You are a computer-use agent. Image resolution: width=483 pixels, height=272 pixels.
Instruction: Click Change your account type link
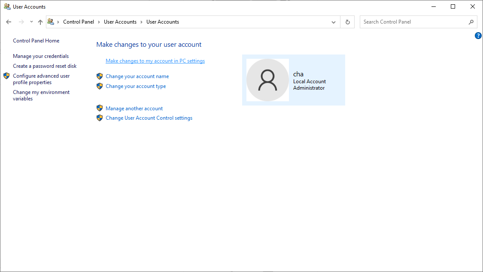[x=136, y=86]
